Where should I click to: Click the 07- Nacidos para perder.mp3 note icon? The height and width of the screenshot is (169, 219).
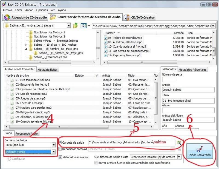point(12,108)
